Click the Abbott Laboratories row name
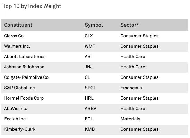This screenshot has width=190, height=138. point(25,57)
